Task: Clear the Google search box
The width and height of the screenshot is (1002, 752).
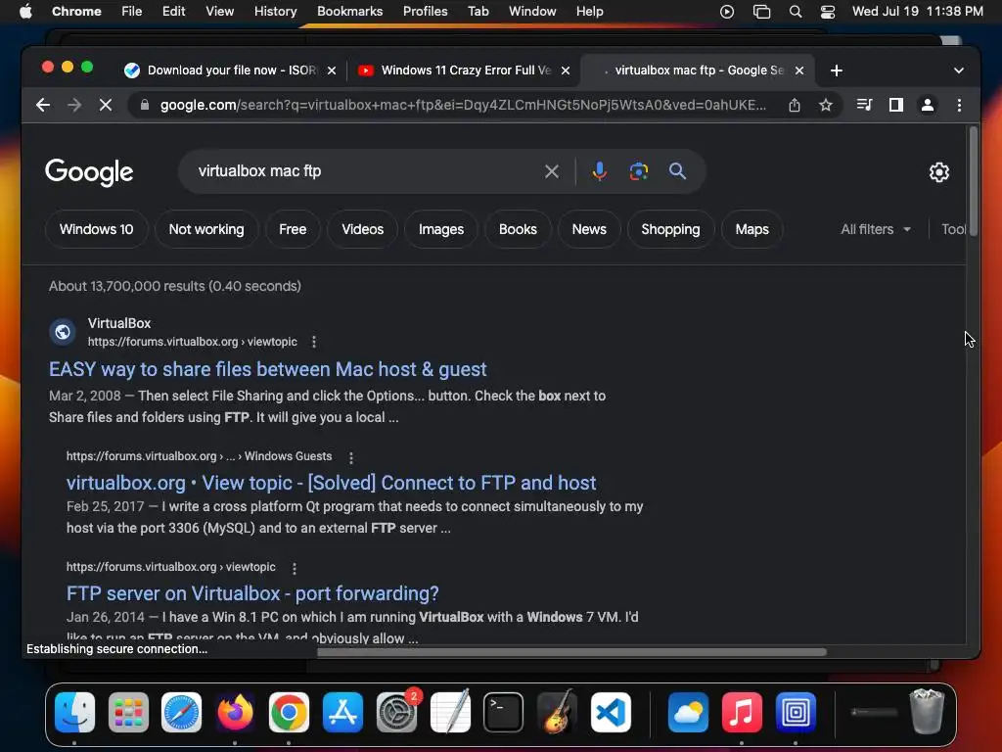Action: [x=552, y=171]
